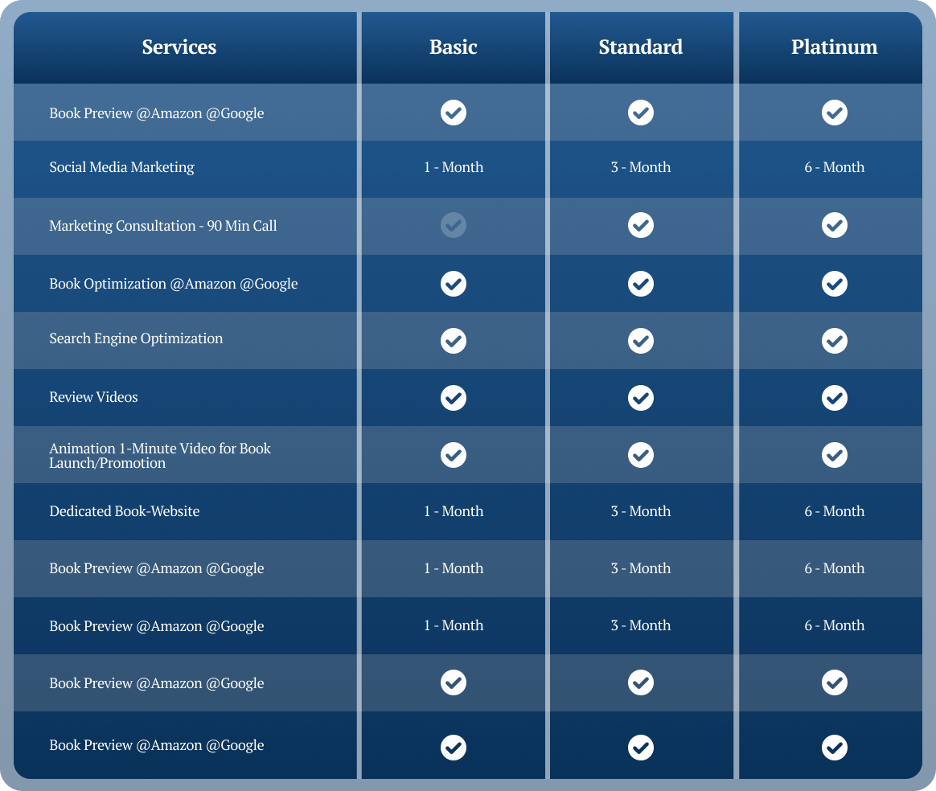
Task: Click Platinum checkmark for Search Engine Optimization
Action: 834,341
